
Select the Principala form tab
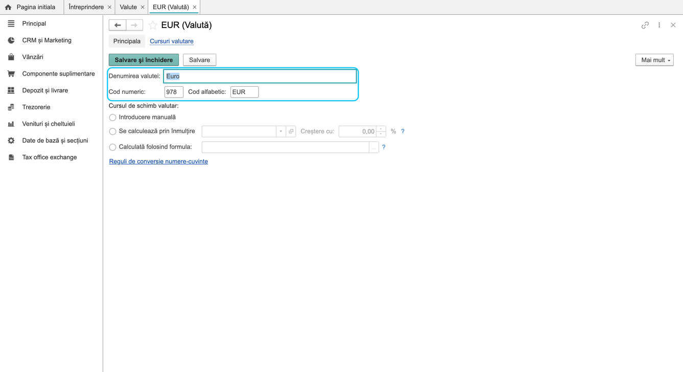(127, 41)
